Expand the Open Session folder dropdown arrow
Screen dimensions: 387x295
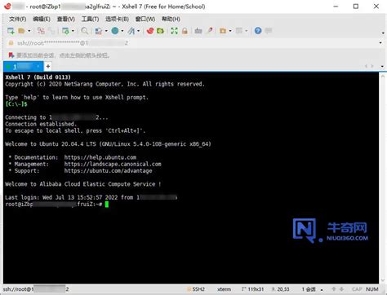[x=29, y=31]
